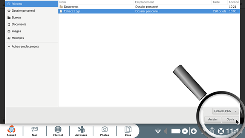
Task: Open Mail from the taskbar
Action: (x=35, y=131)
